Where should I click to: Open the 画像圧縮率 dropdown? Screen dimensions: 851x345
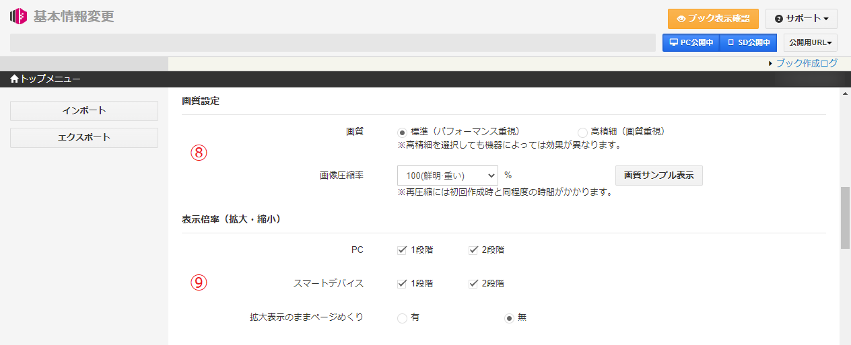[x=448, y=176]
